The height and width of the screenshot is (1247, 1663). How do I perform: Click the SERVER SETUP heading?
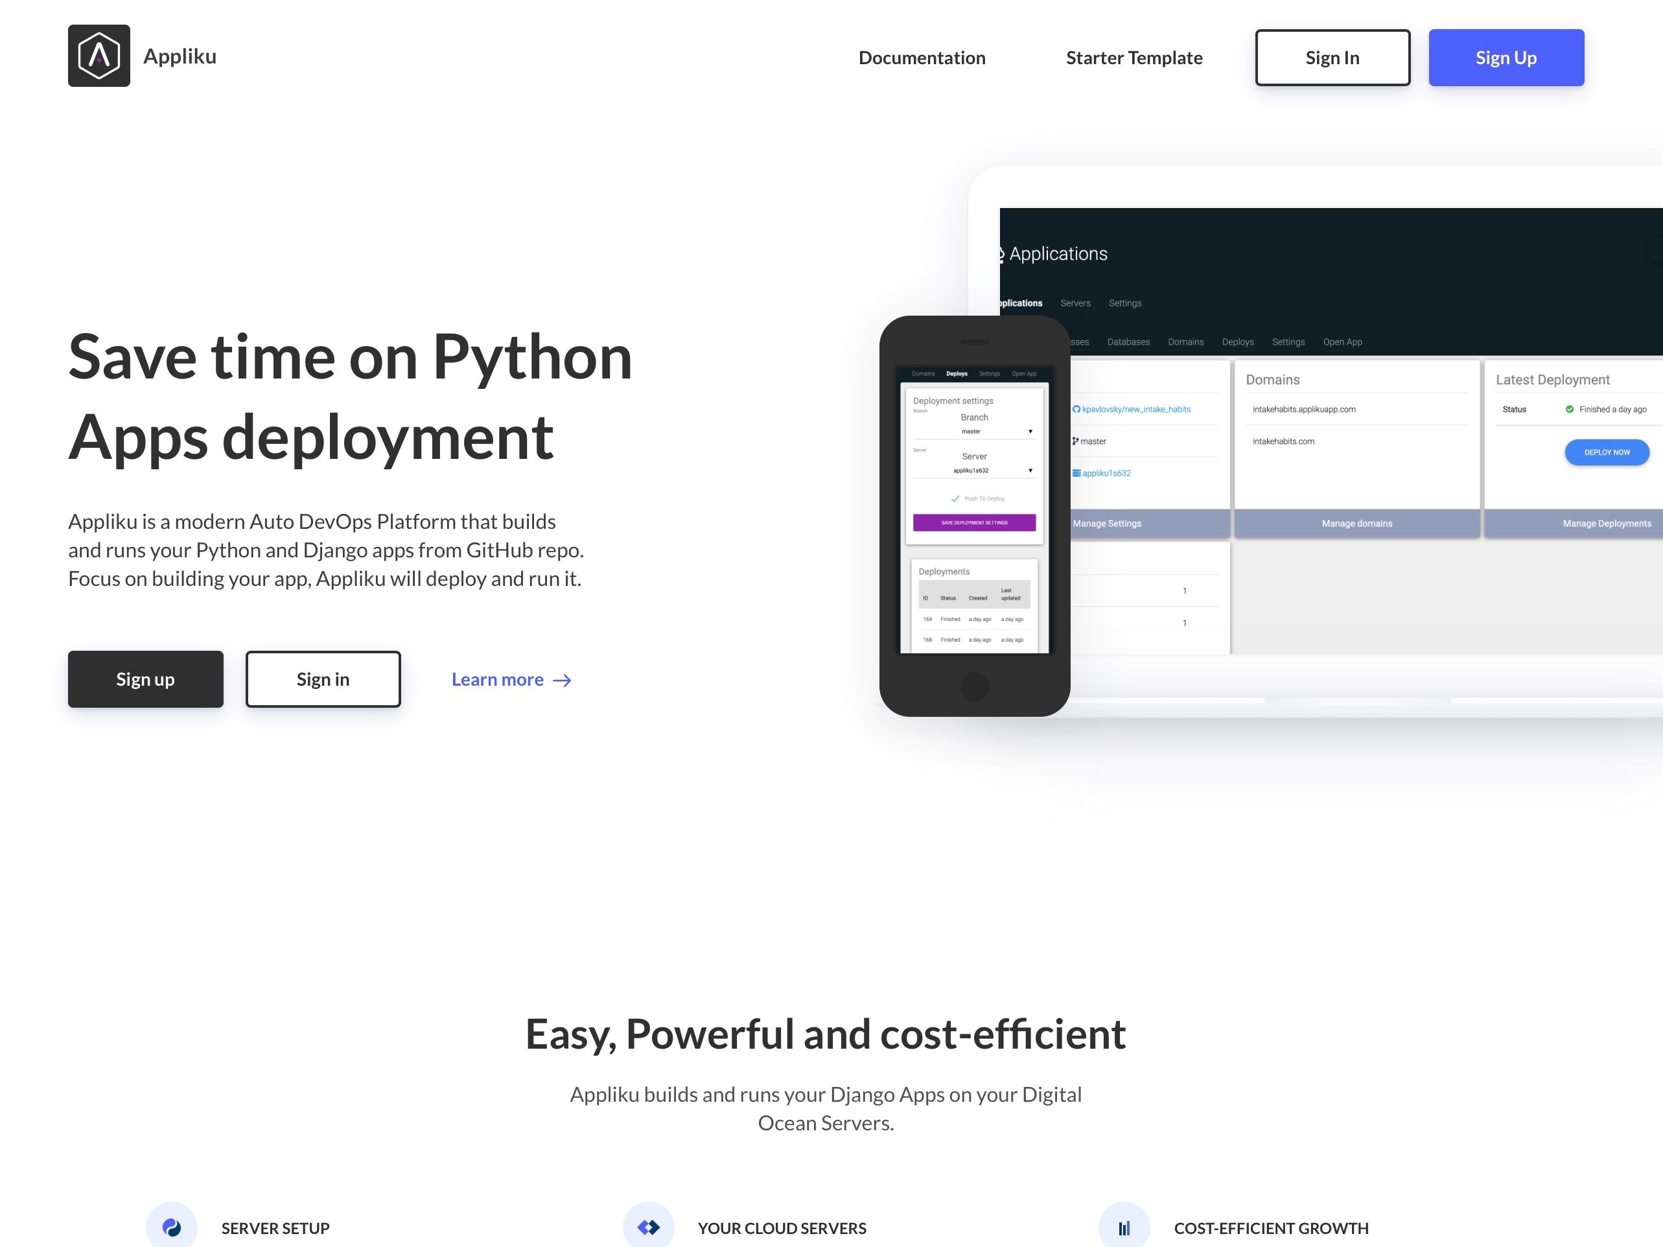tap(275, 1228)
